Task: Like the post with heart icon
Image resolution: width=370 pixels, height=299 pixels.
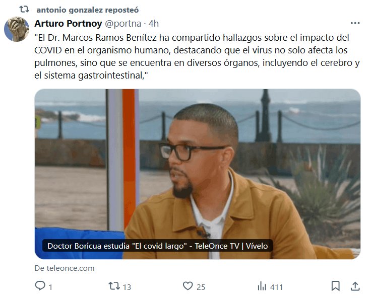Action: pos(188,286)
